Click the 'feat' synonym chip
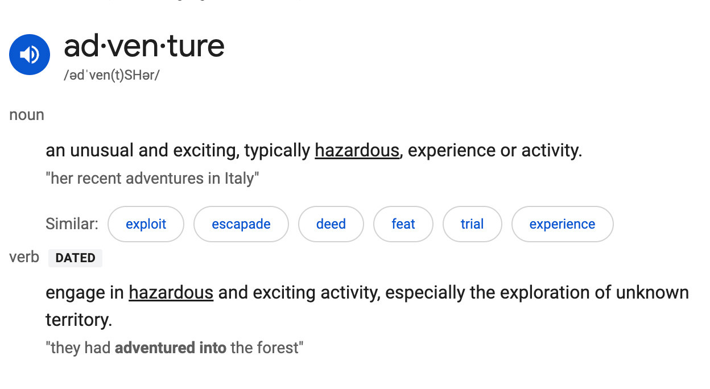This screenshot has width=710, height=389. point(403,224)
